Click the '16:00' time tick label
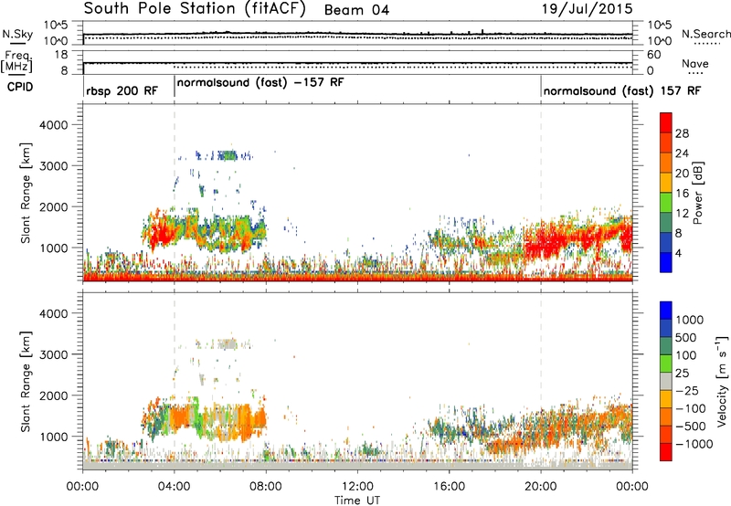 tap(449, 487)
